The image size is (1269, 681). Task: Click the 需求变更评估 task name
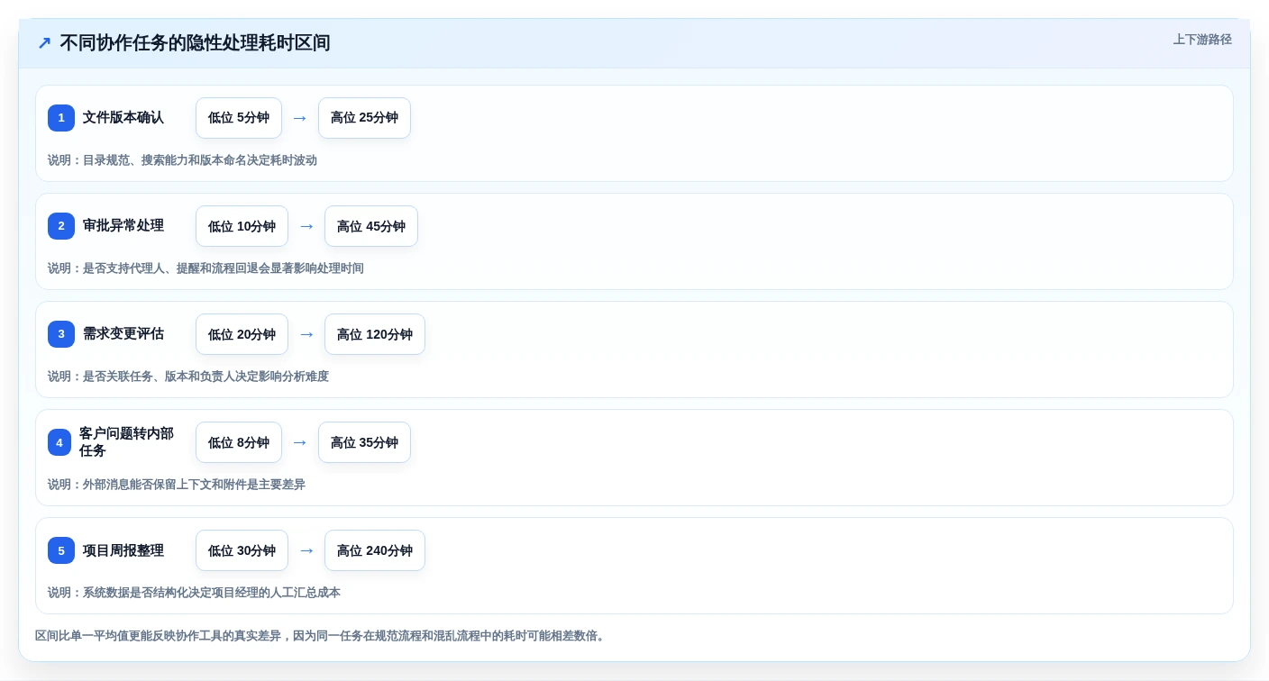(123, 334)
